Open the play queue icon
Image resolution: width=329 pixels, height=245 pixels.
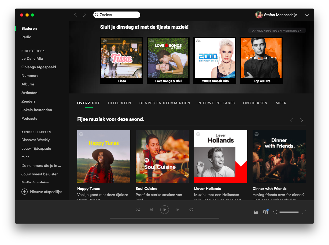point(256,212)
